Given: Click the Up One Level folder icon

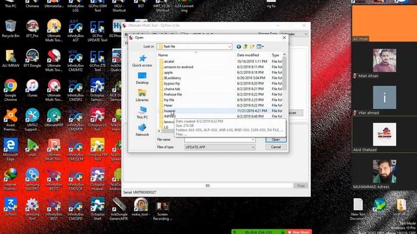Looking at the screenshot, I should 245,47.
